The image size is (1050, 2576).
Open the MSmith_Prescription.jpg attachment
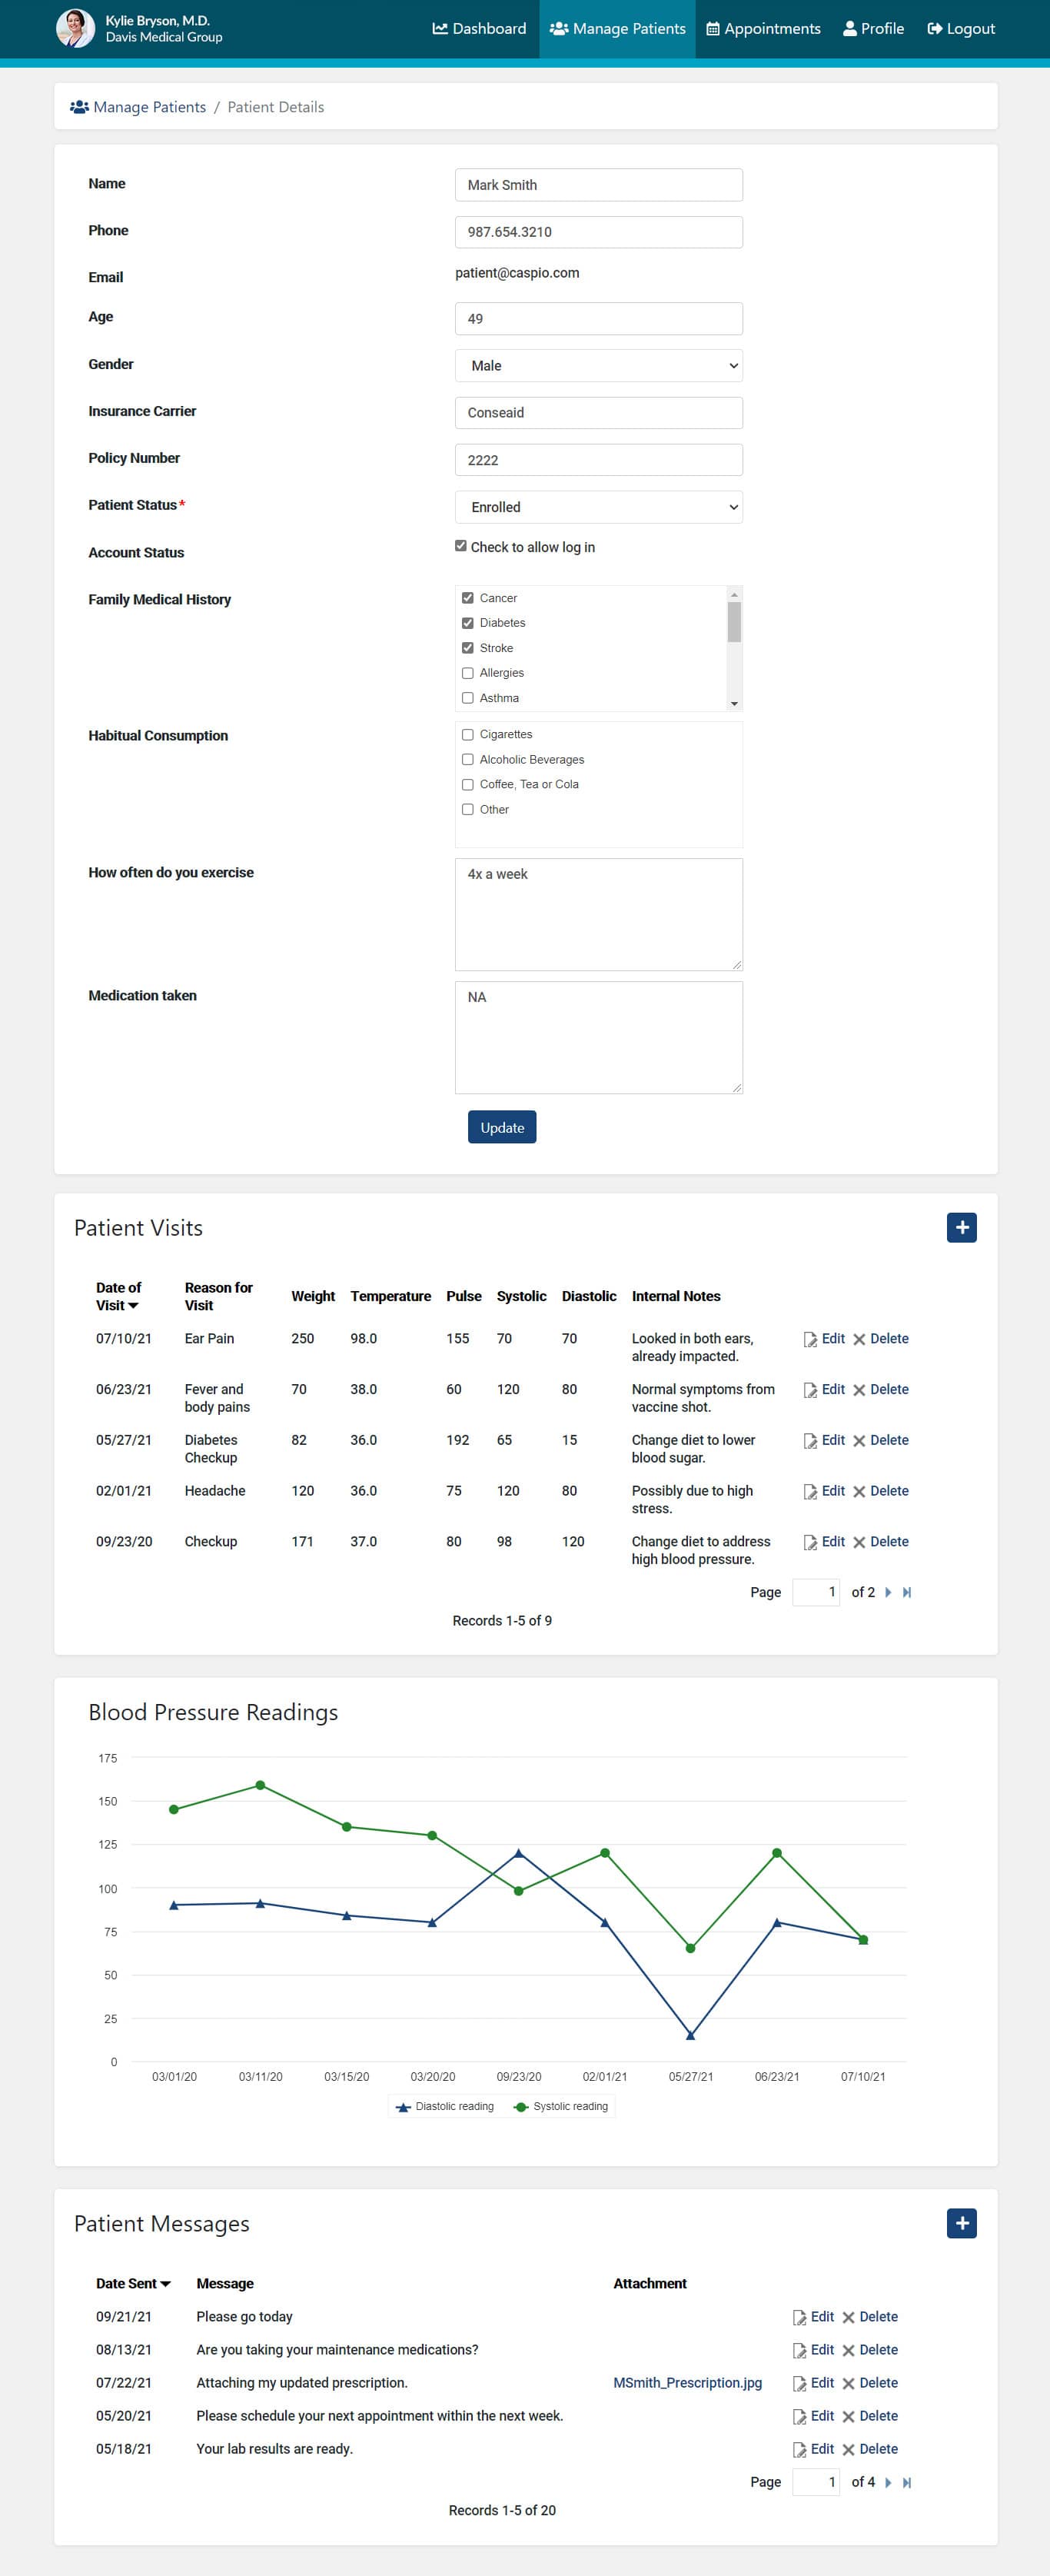tap(687, 2382)
